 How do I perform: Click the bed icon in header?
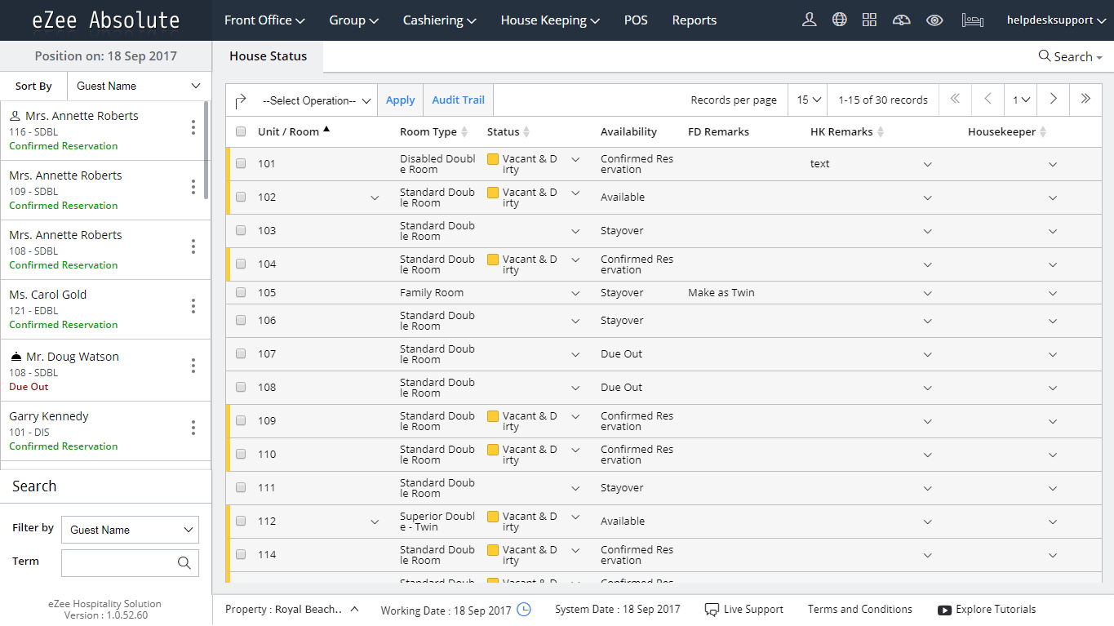point(972,20)
